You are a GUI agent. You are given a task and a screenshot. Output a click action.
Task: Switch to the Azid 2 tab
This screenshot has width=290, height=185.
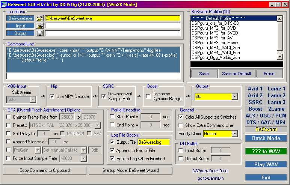(255, 95)
